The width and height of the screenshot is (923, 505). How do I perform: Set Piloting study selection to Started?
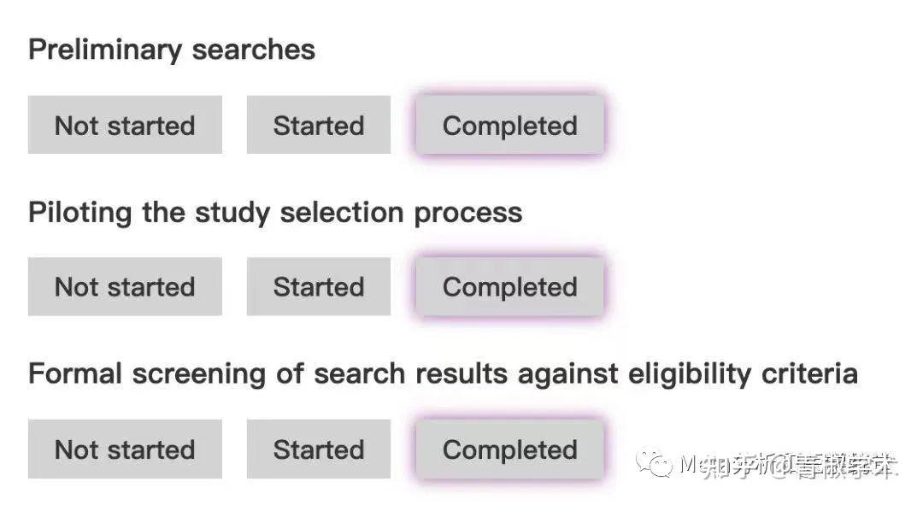318,286
